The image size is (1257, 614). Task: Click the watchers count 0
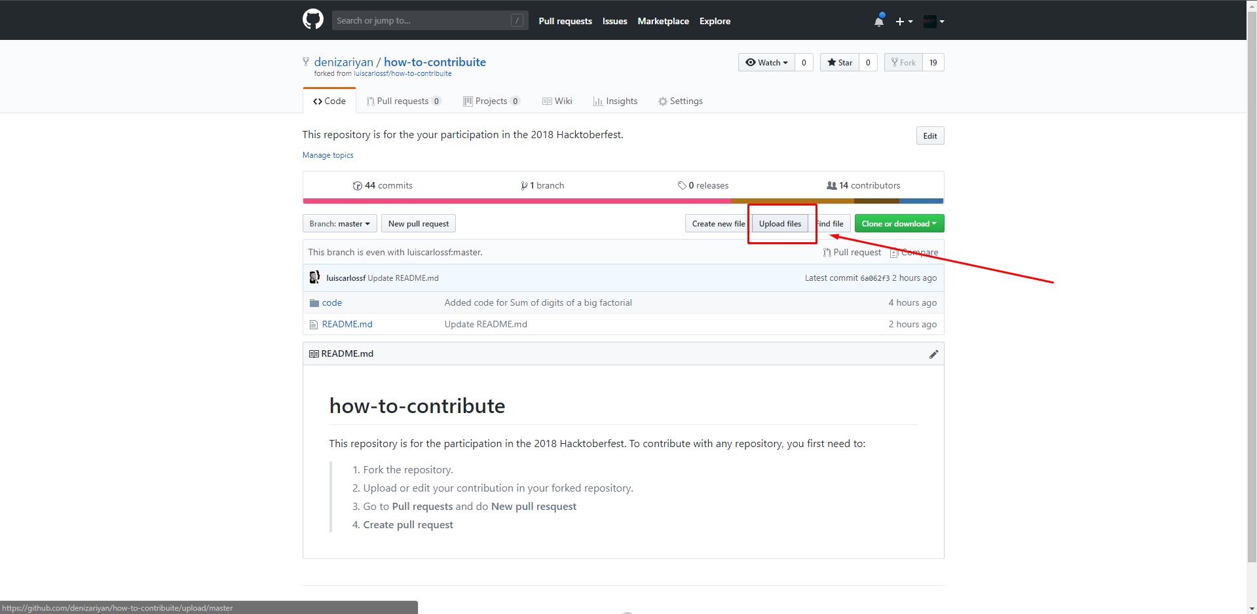(x=804, y=62)
